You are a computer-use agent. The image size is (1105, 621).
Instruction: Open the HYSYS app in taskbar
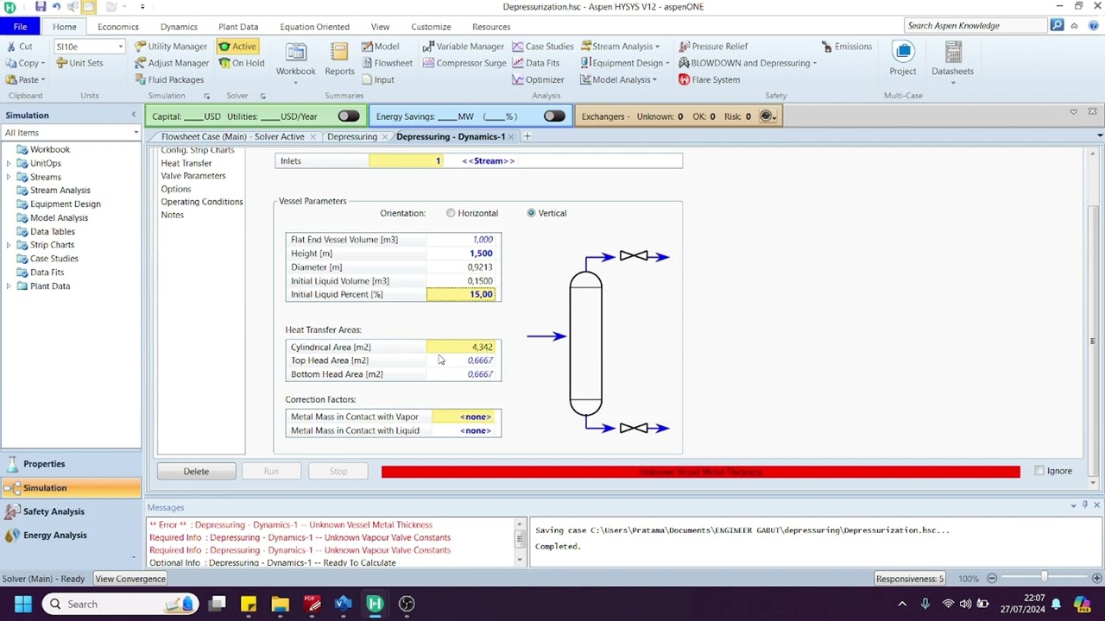point(375,604)
